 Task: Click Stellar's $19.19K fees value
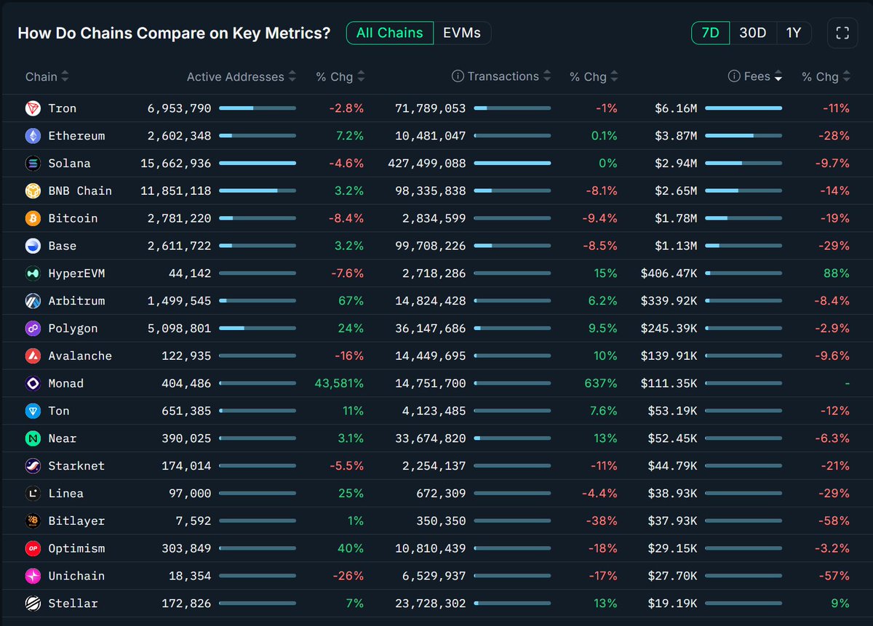(672, 603)
